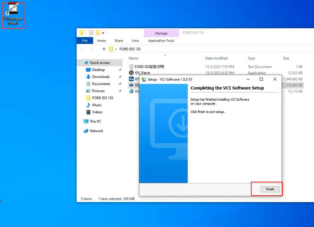Select the FORD IDS text document icon
314x227 pixels.
(x=131, y=67)
